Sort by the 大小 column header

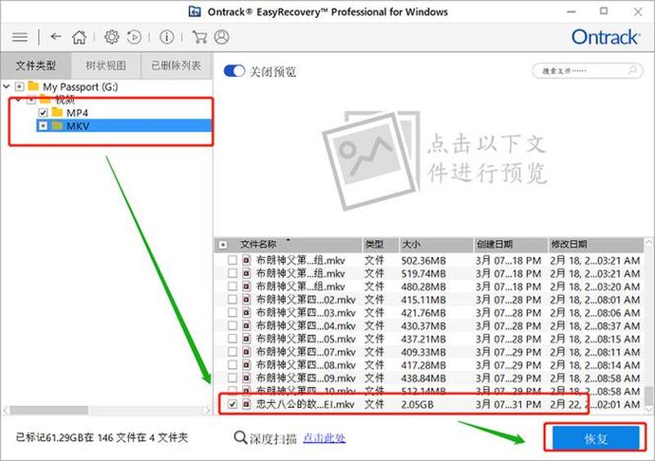[x=436, y=245]
